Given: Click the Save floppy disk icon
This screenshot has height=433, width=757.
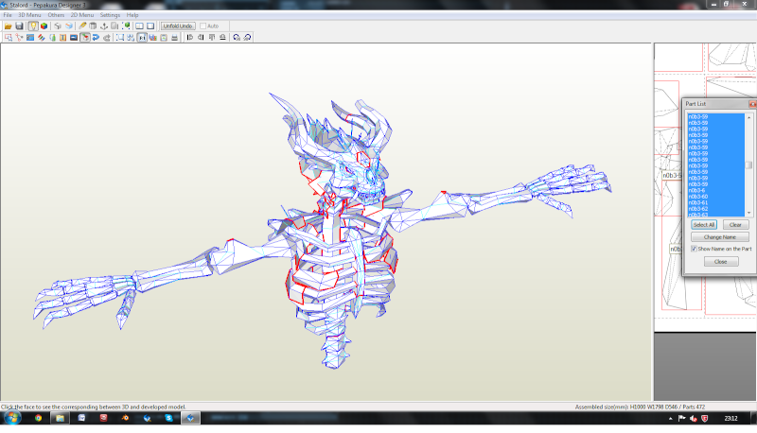Looking at the screenshot, I should 19,26.
